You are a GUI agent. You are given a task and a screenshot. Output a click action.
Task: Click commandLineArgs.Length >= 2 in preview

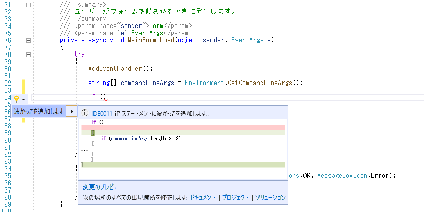click(x=145, y=139)
